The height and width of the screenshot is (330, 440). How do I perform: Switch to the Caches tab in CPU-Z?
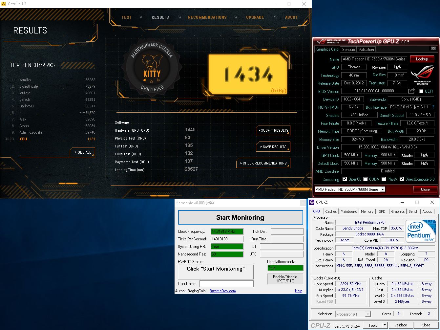click(x=331, y=211)
